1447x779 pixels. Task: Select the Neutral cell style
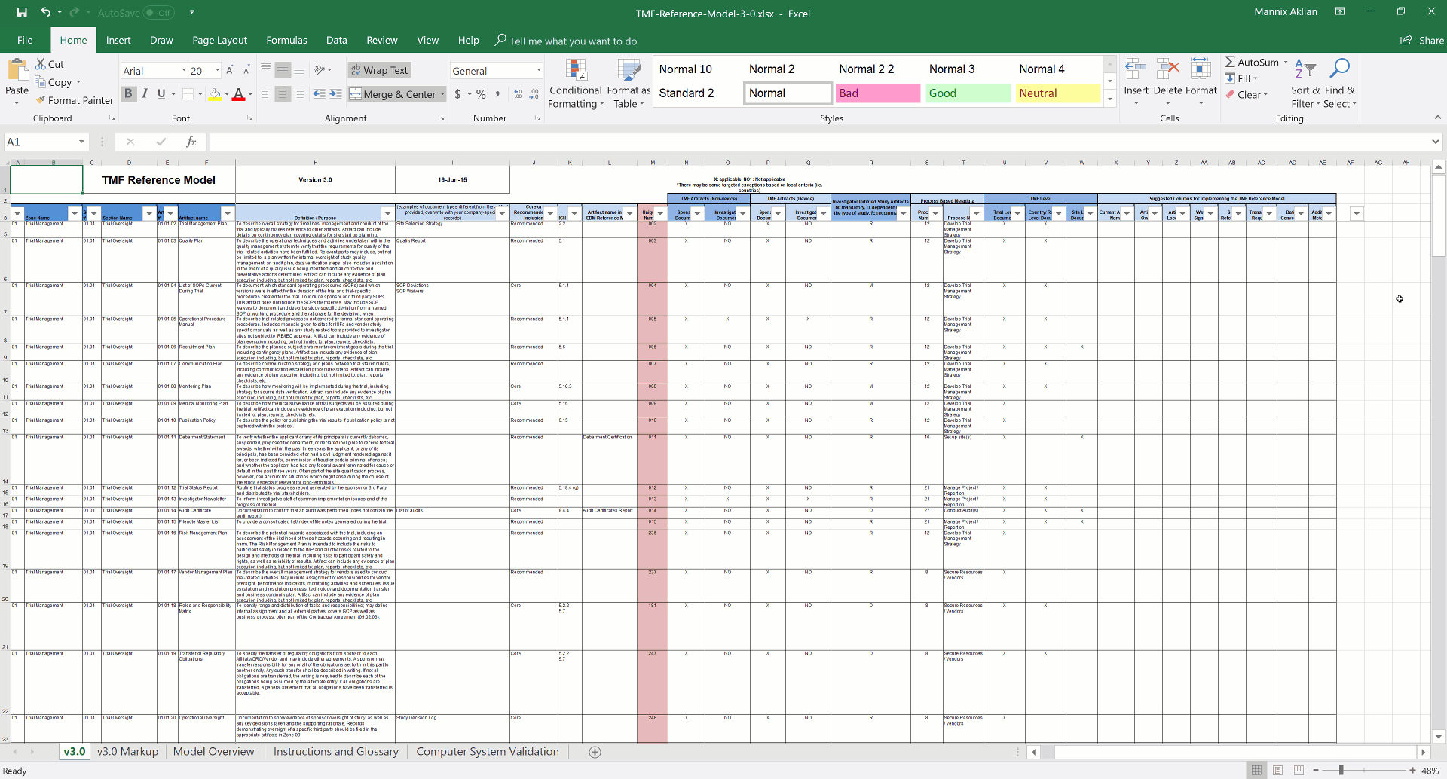[x=1058, y=93]
